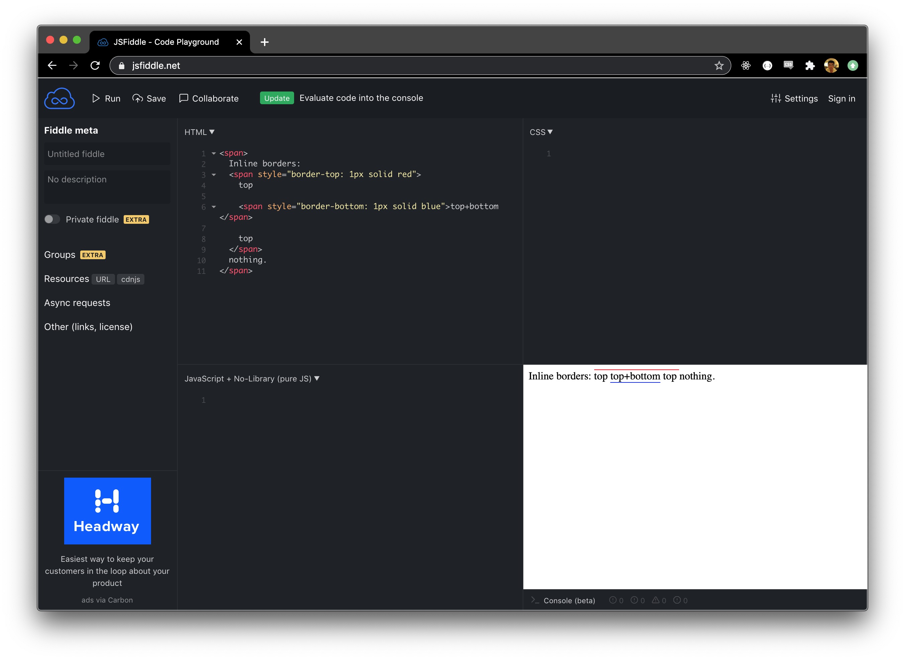Open a new browser tab
The height and width of the screenshot is (660, 905).
(264, 42)
